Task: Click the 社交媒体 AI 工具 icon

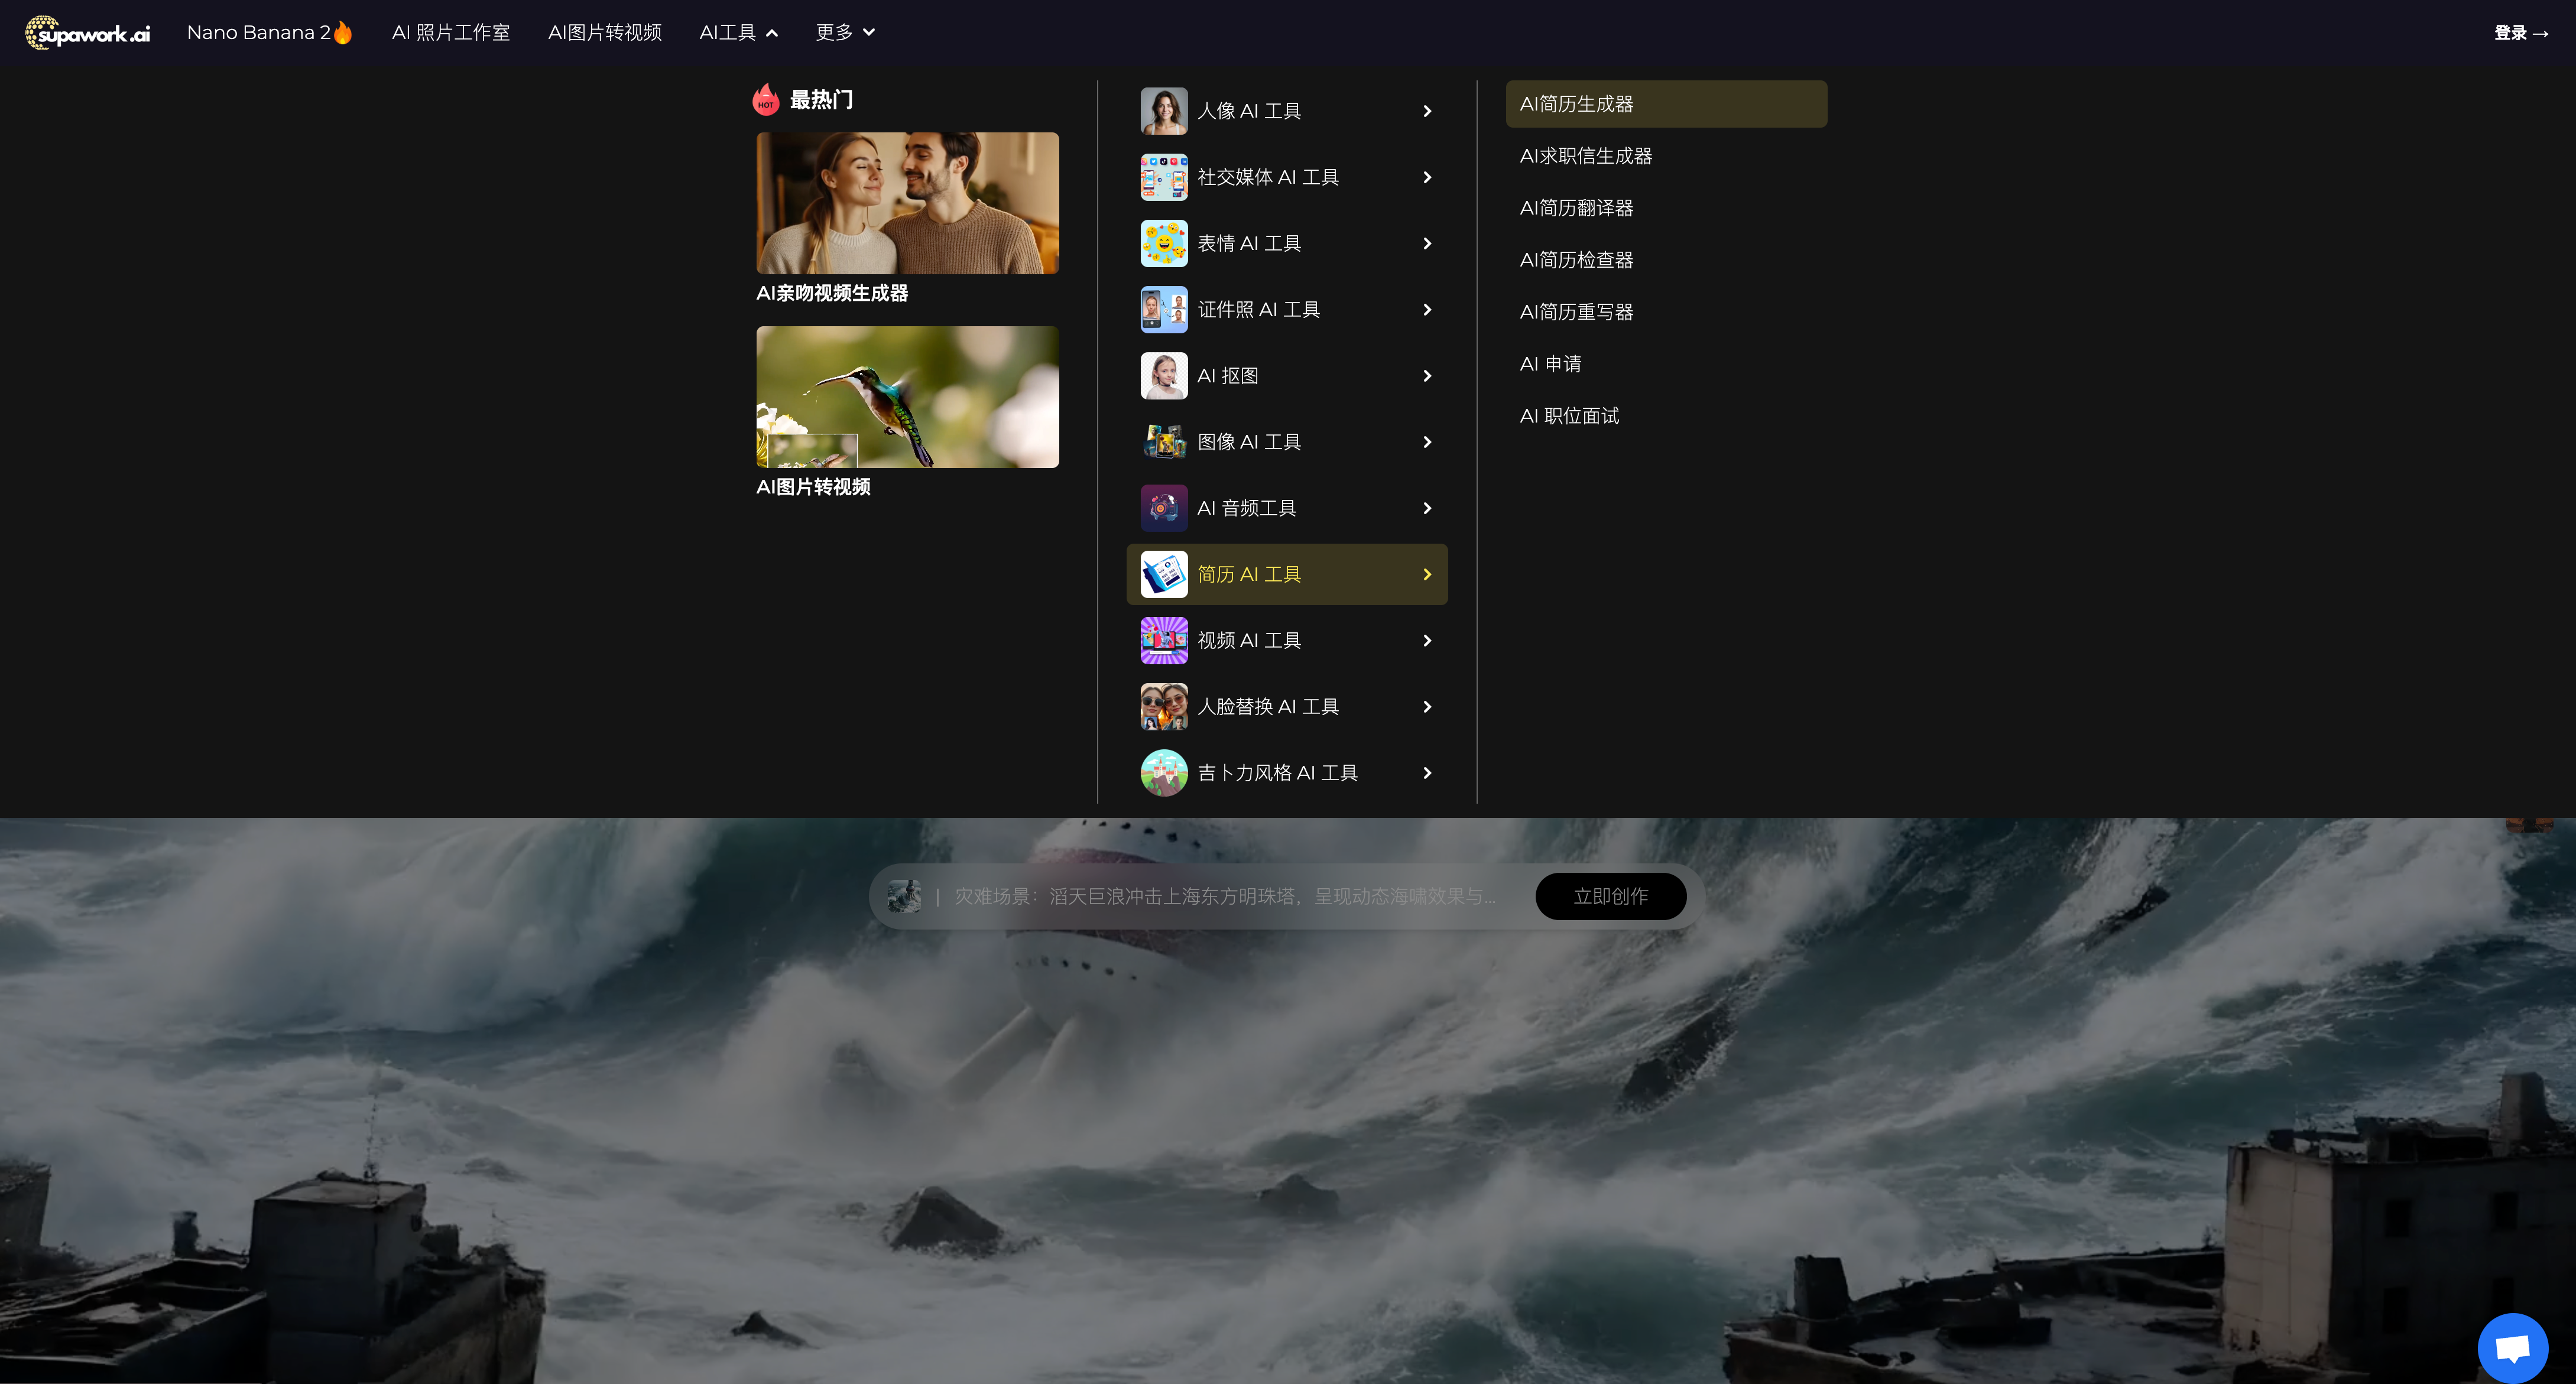Action: tap(1163, 177)
